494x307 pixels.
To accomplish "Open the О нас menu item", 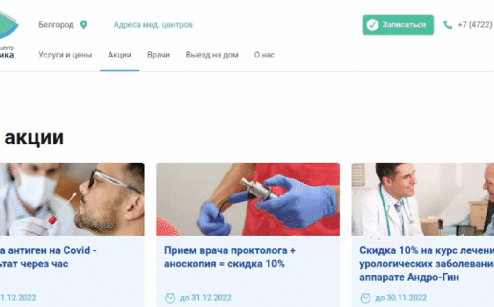I will pos(265,55).
